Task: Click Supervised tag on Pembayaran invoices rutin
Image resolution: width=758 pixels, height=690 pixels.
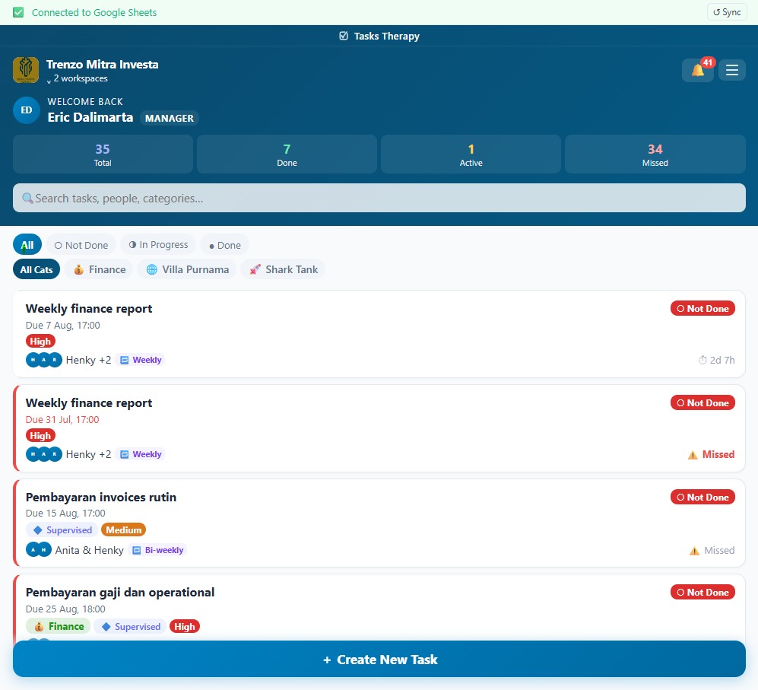Action: 62,529
